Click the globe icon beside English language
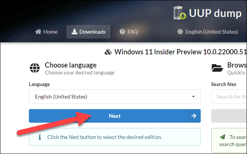This screenshot has width=247, height=154. [x=180, y=32]
